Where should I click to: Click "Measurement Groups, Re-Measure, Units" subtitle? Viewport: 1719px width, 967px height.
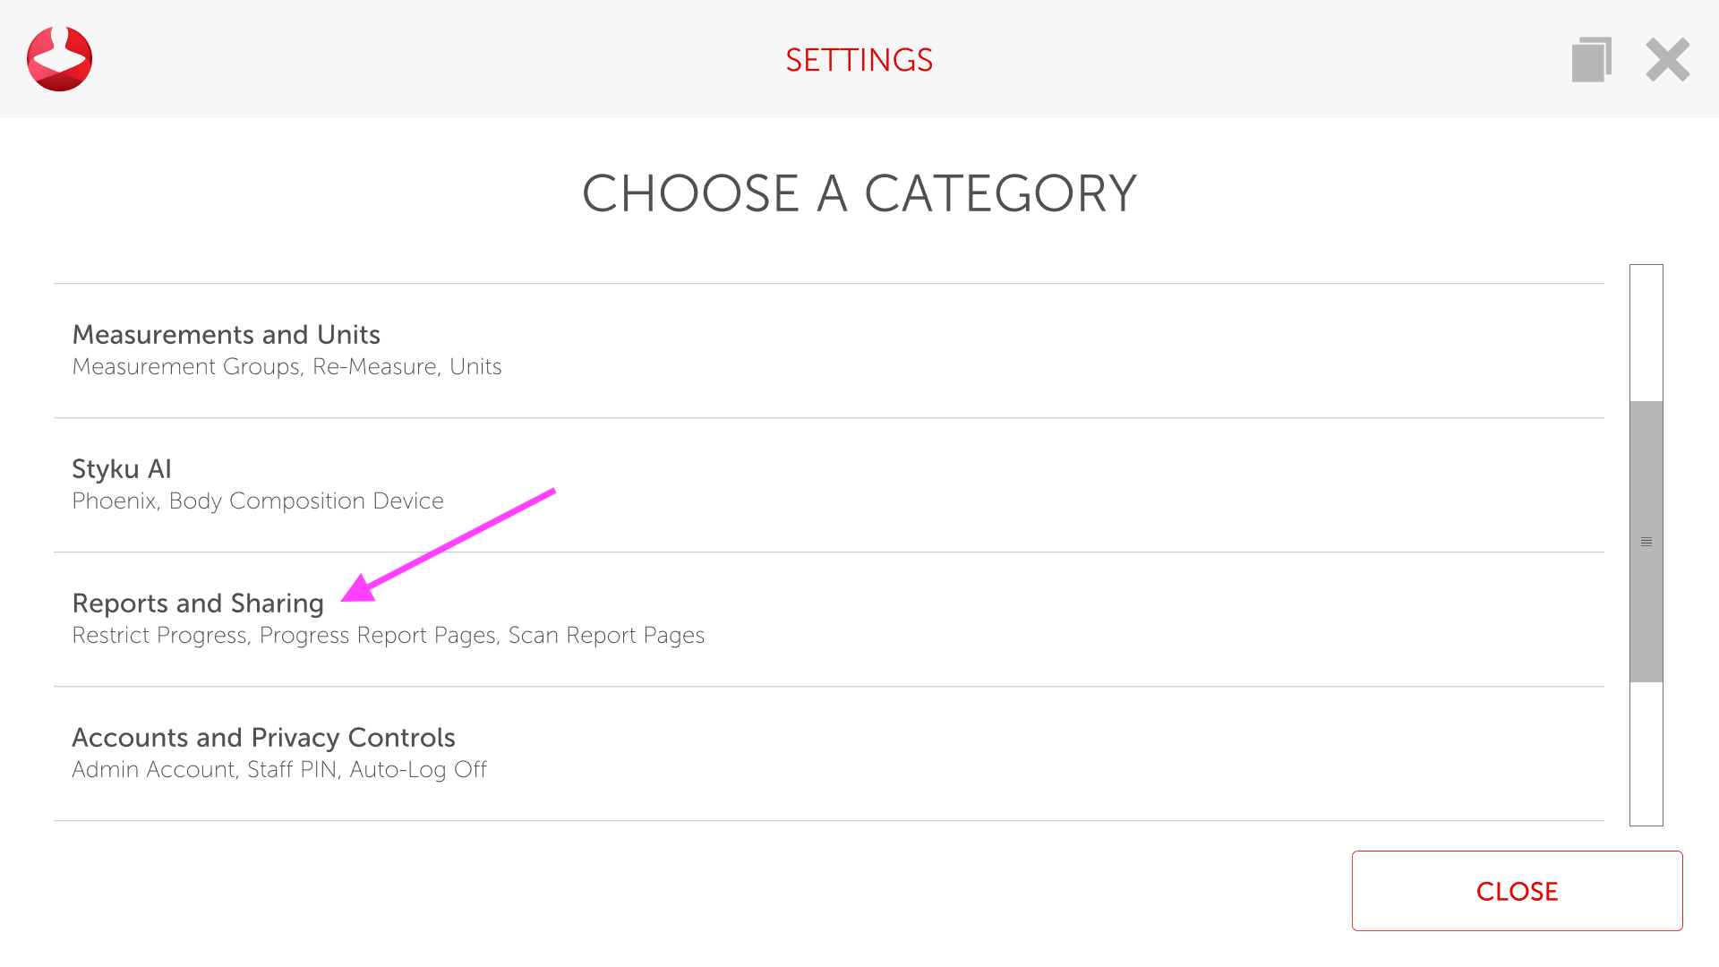pyautogui.click(x=286, y=367)
